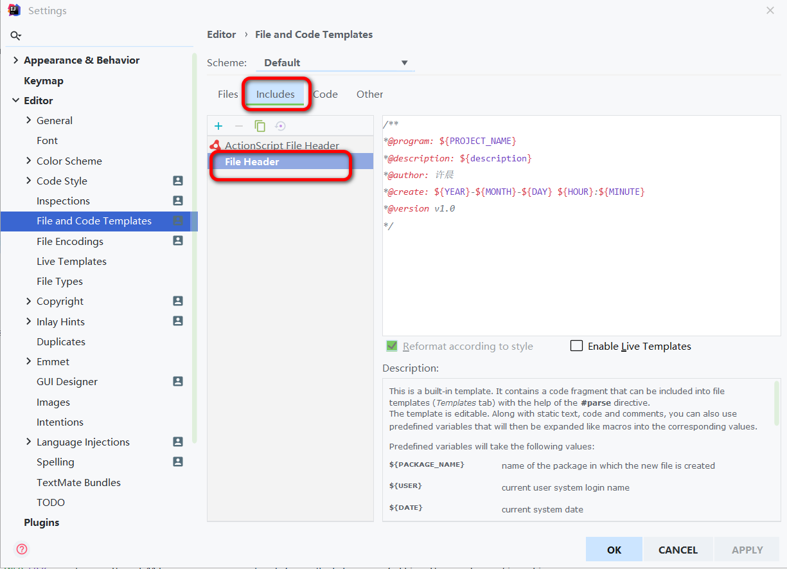Image resolution: width=787 pixels, height=569 pixels.
Task: Open TODO settings
Action: click(x=51, y=502)
